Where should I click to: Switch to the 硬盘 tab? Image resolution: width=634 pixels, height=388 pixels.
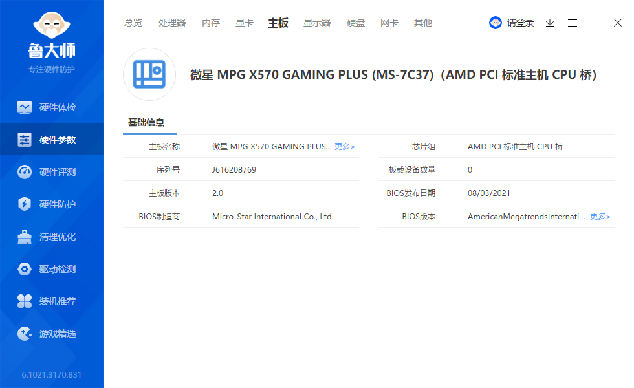tap(356, 23)
